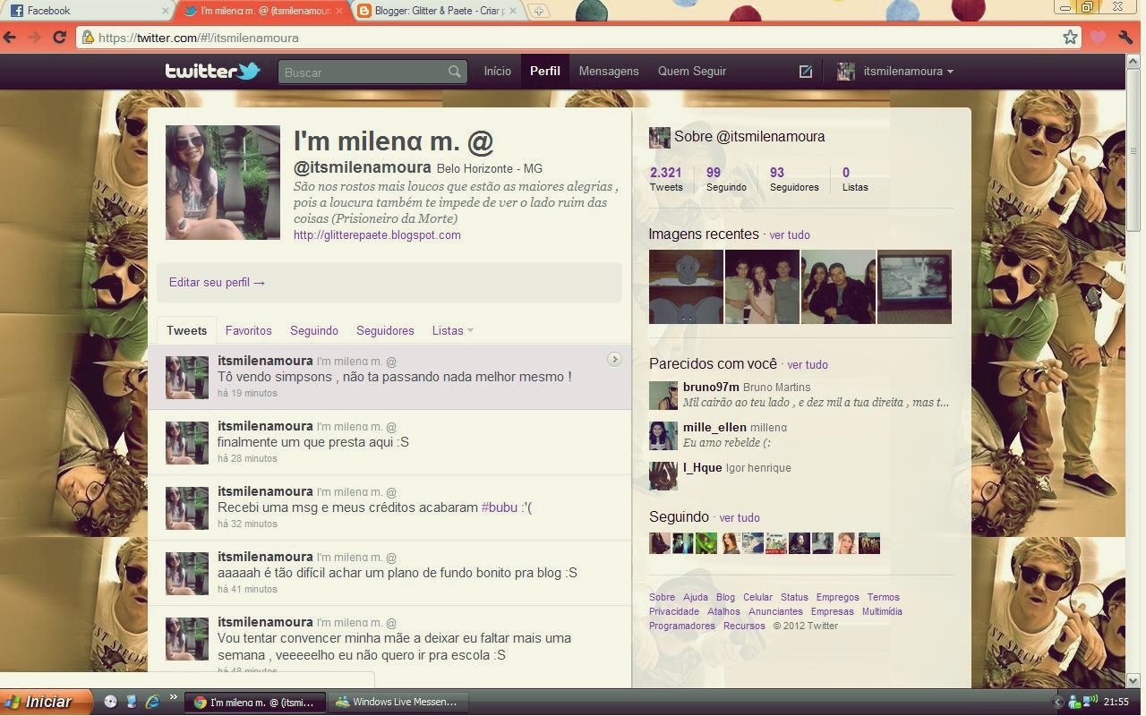Click 99 Seguindo stat
The image size is (1146, 716).
(725, 179)
